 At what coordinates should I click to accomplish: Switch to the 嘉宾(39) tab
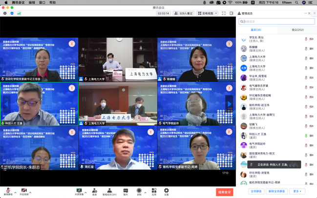coord(256,30)
